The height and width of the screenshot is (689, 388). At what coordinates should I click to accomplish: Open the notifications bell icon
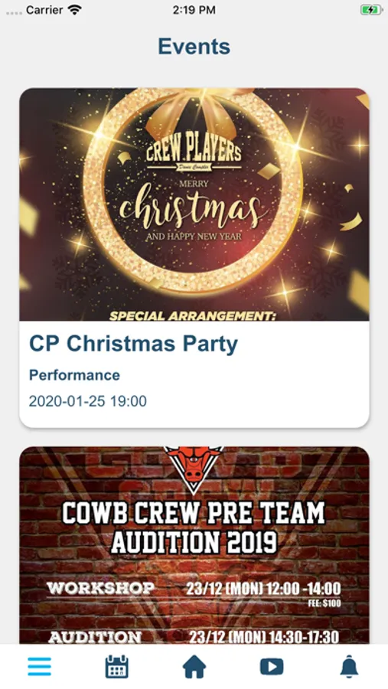(349, 667)
